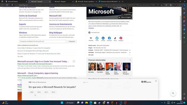
Task: Switch to Recursos e dicas do Microsoft tab
Action: click(109, 1)
